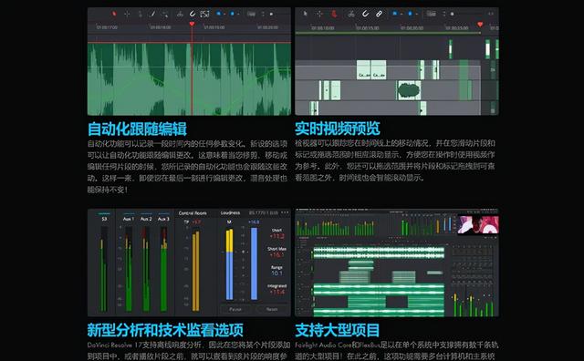
Task: Click the green audio waveform in left timeline
Action: tap(189, 79)
